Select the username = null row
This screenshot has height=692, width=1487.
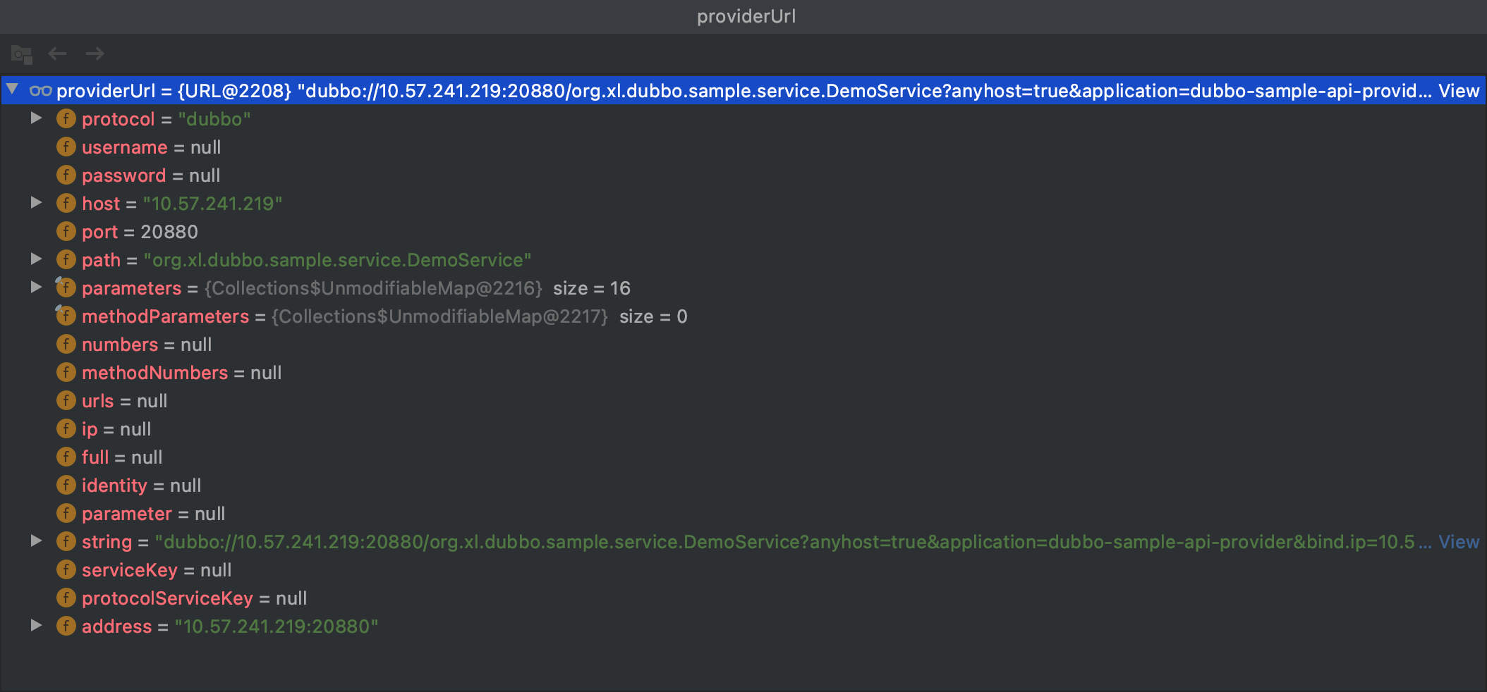click(x=151, y=147)
